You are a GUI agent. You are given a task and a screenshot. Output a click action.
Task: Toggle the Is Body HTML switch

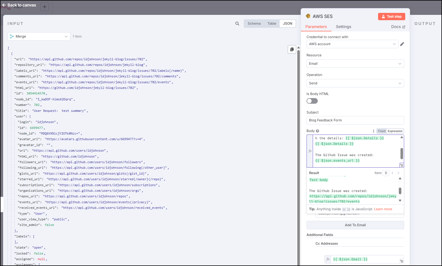(312, 101)
